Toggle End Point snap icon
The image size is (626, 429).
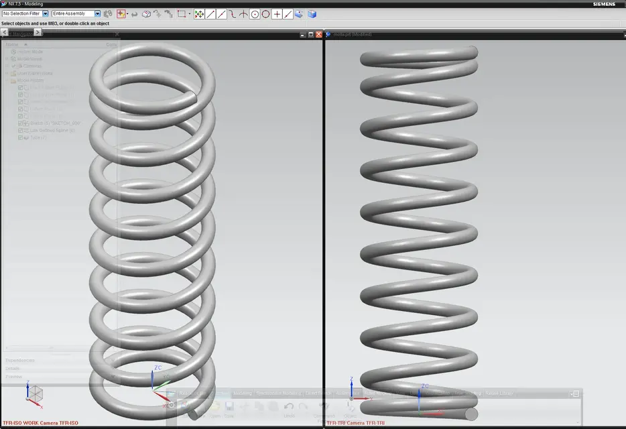[210, 14]
